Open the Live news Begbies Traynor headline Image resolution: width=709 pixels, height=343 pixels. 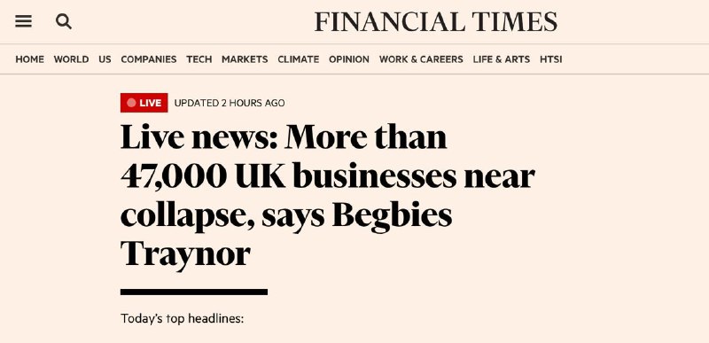[x=328, y=195]
